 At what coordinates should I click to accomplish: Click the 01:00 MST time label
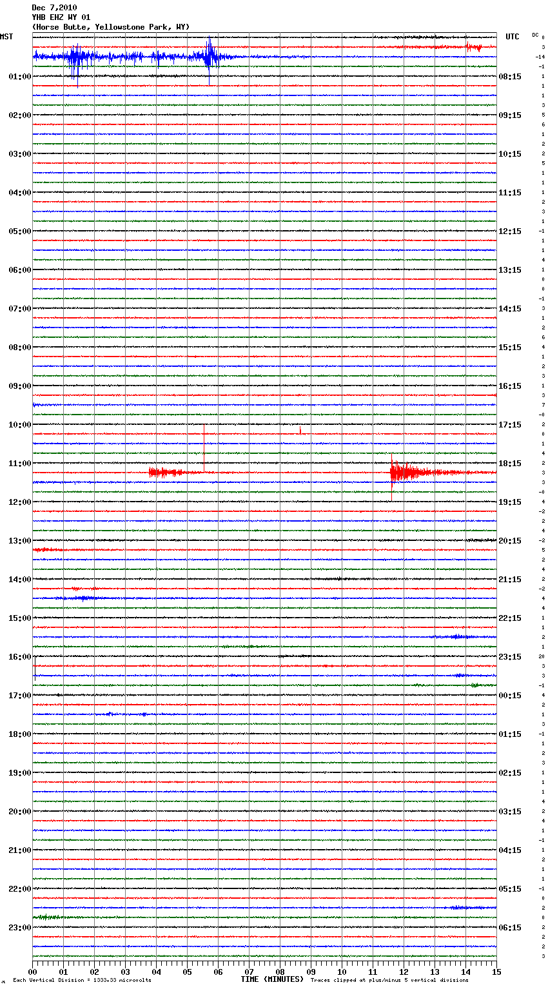click(x=20, y=77)
